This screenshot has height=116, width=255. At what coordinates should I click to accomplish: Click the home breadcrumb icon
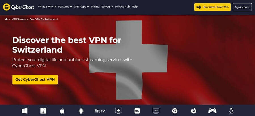point(6,19)
